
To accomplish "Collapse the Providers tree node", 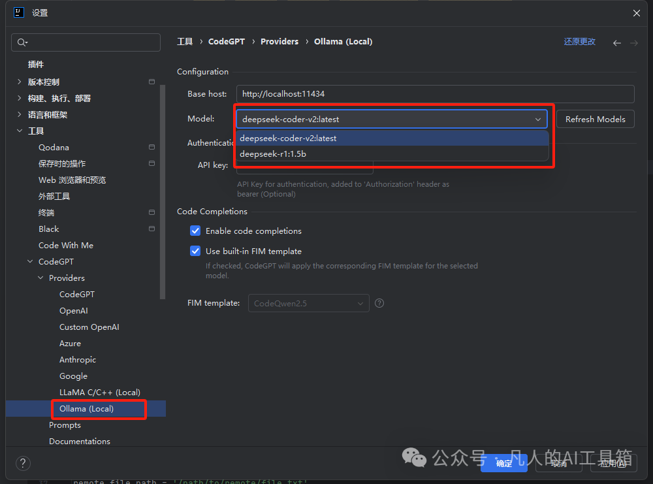I will [x=40, y=278].
